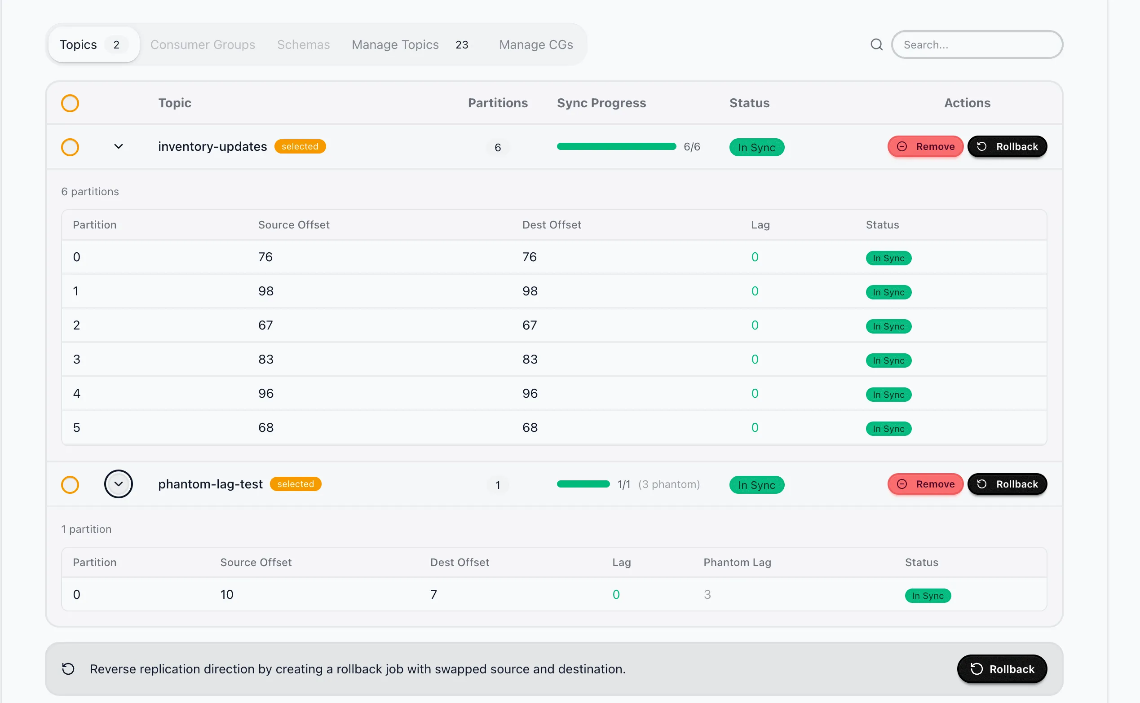This screenshot has width=1140, height=703.
Task: Click the rollback icon in the bottom banner
Action: (x=68, y=669)
